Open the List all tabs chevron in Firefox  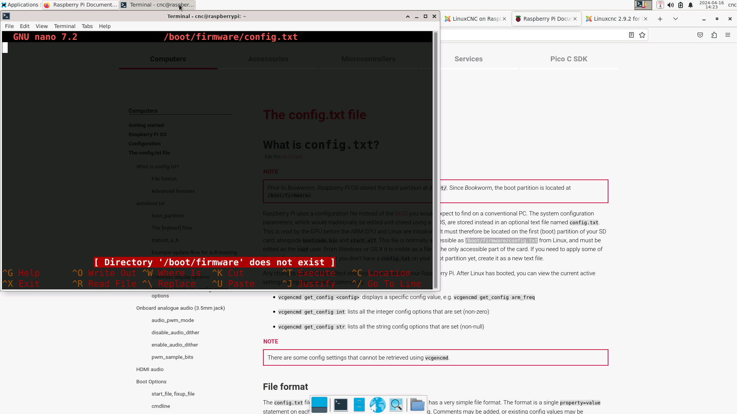point(676,19)
